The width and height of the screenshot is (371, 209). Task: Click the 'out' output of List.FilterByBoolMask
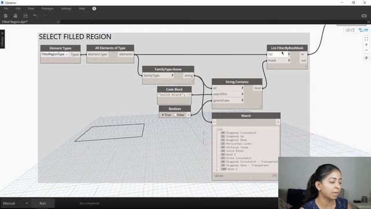click(x=303, y=60)
